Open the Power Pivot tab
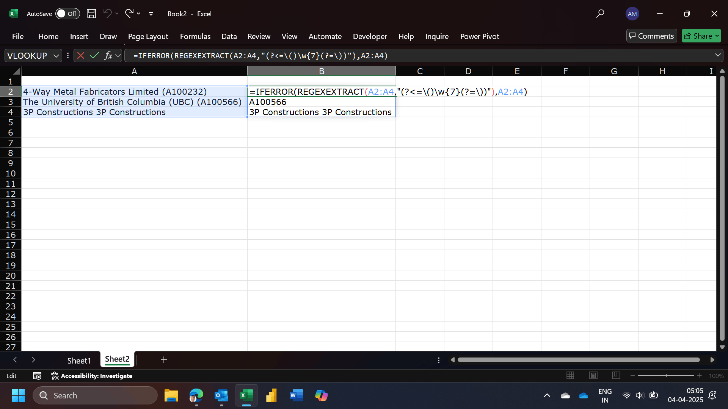Image resolution: width=728 pixels, height=409 pixels. (x=480, y=36)
